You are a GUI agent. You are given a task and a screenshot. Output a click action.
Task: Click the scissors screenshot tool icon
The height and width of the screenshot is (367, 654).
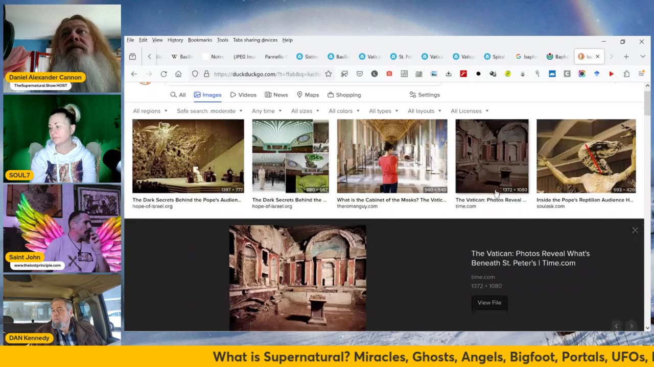344,74
